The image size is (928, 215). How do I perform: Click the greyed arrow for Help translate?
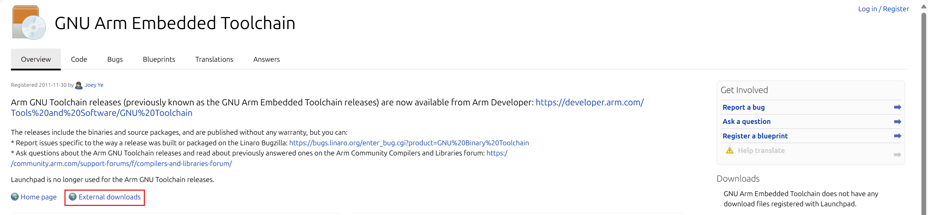point(897,155)
